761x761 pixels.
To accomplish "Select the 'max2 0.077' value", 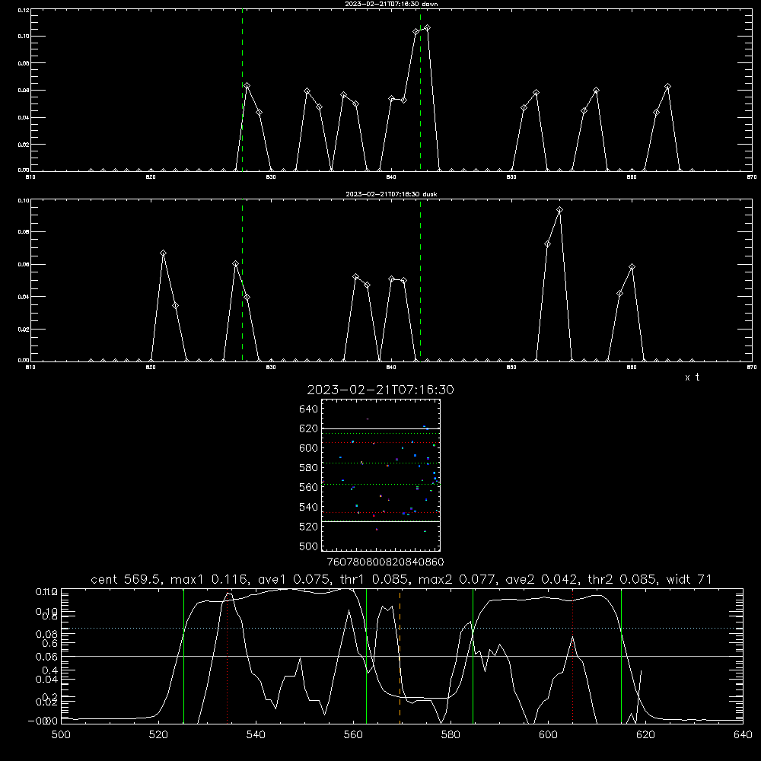I will point(457,579).
